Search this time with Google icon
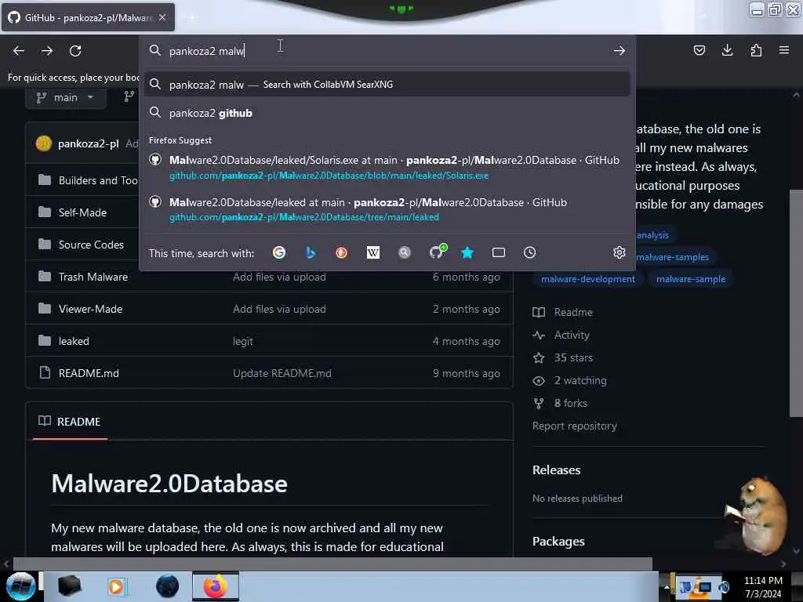 coord(279,252)
